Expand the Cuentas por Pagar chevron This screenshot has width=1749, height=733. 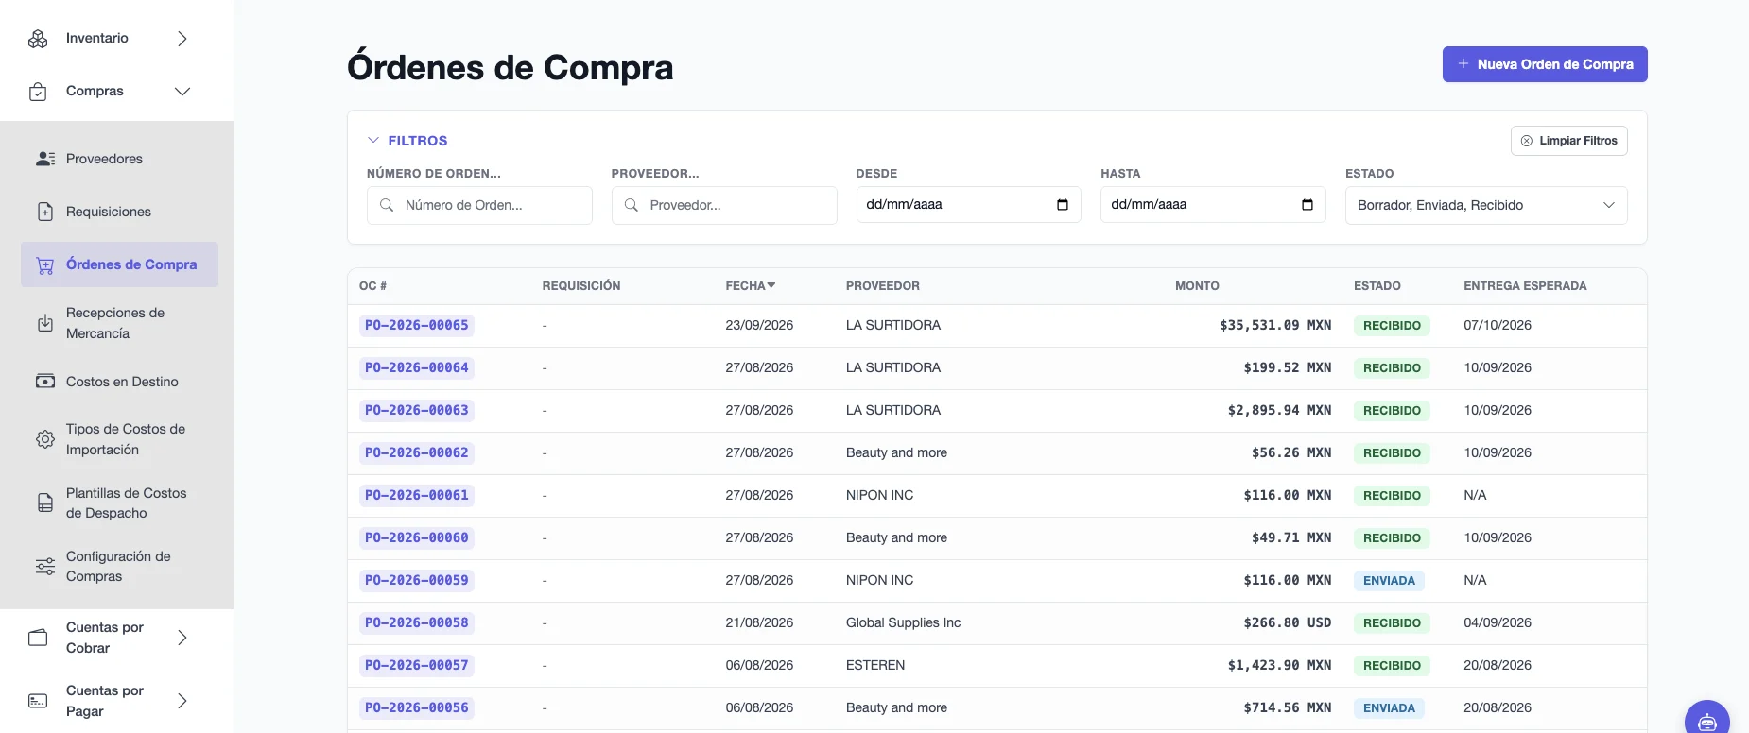(x=182, y=701)
